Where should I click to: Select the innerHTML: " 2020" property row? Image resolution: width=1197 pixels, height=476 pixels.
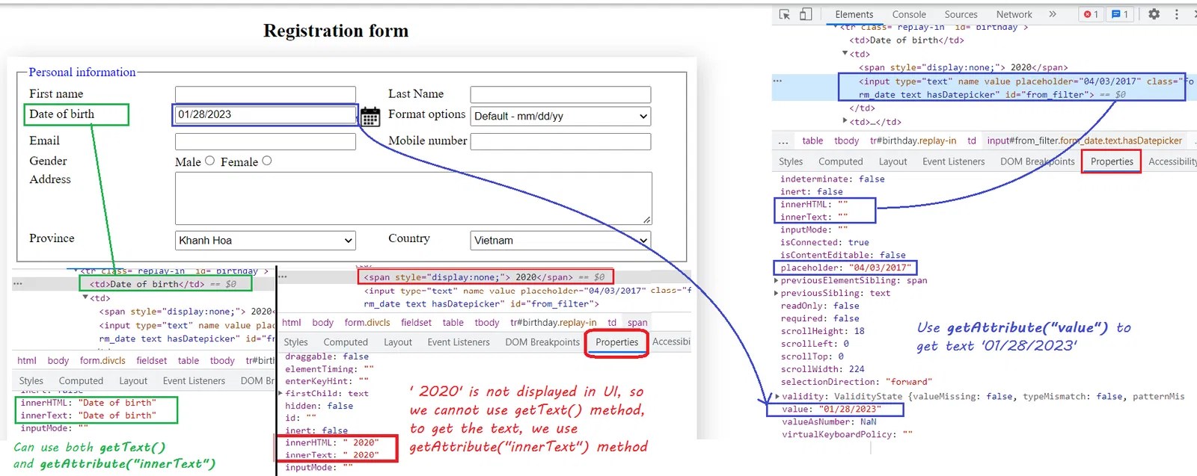click(331, 443)
